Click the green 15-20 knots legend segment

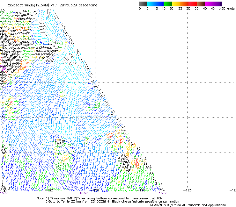pyautogui.click(x=168, y=4)
